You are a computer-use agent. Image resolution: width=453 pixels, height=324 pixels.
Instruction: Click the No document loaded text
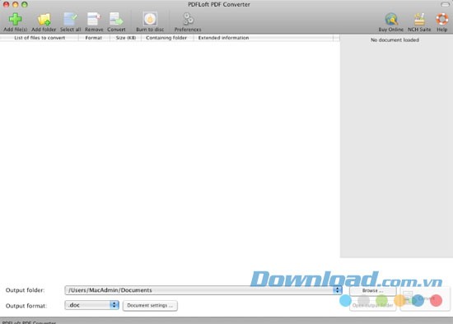(395, 39)
